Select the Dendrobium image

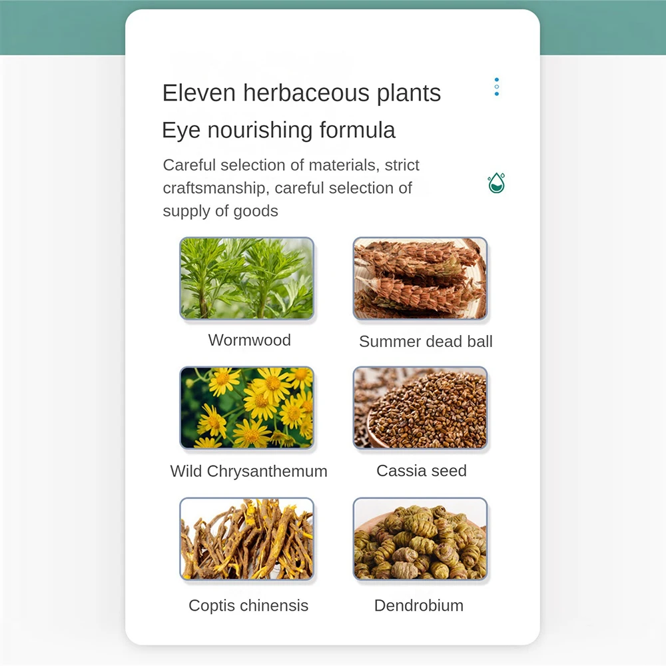(x=420, y=539)
